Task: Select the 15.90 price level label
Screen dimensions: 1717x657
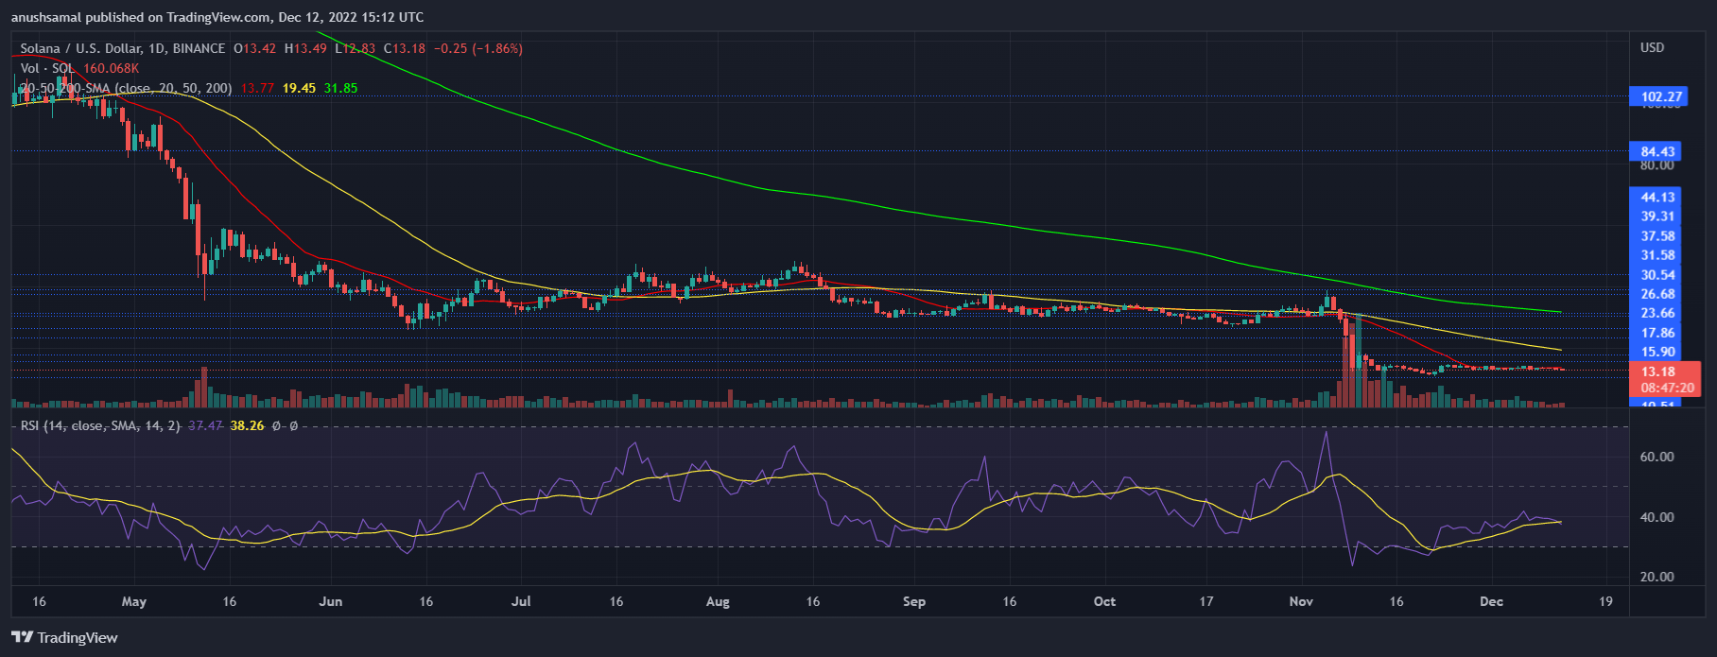Action: (1657, 352)
